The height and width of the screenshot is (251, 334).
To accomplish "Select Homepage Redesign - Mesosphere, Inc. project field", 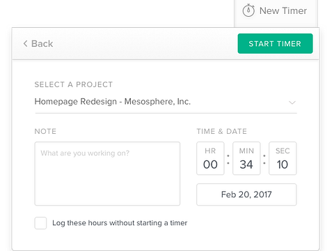I will (x=166, y=102).
